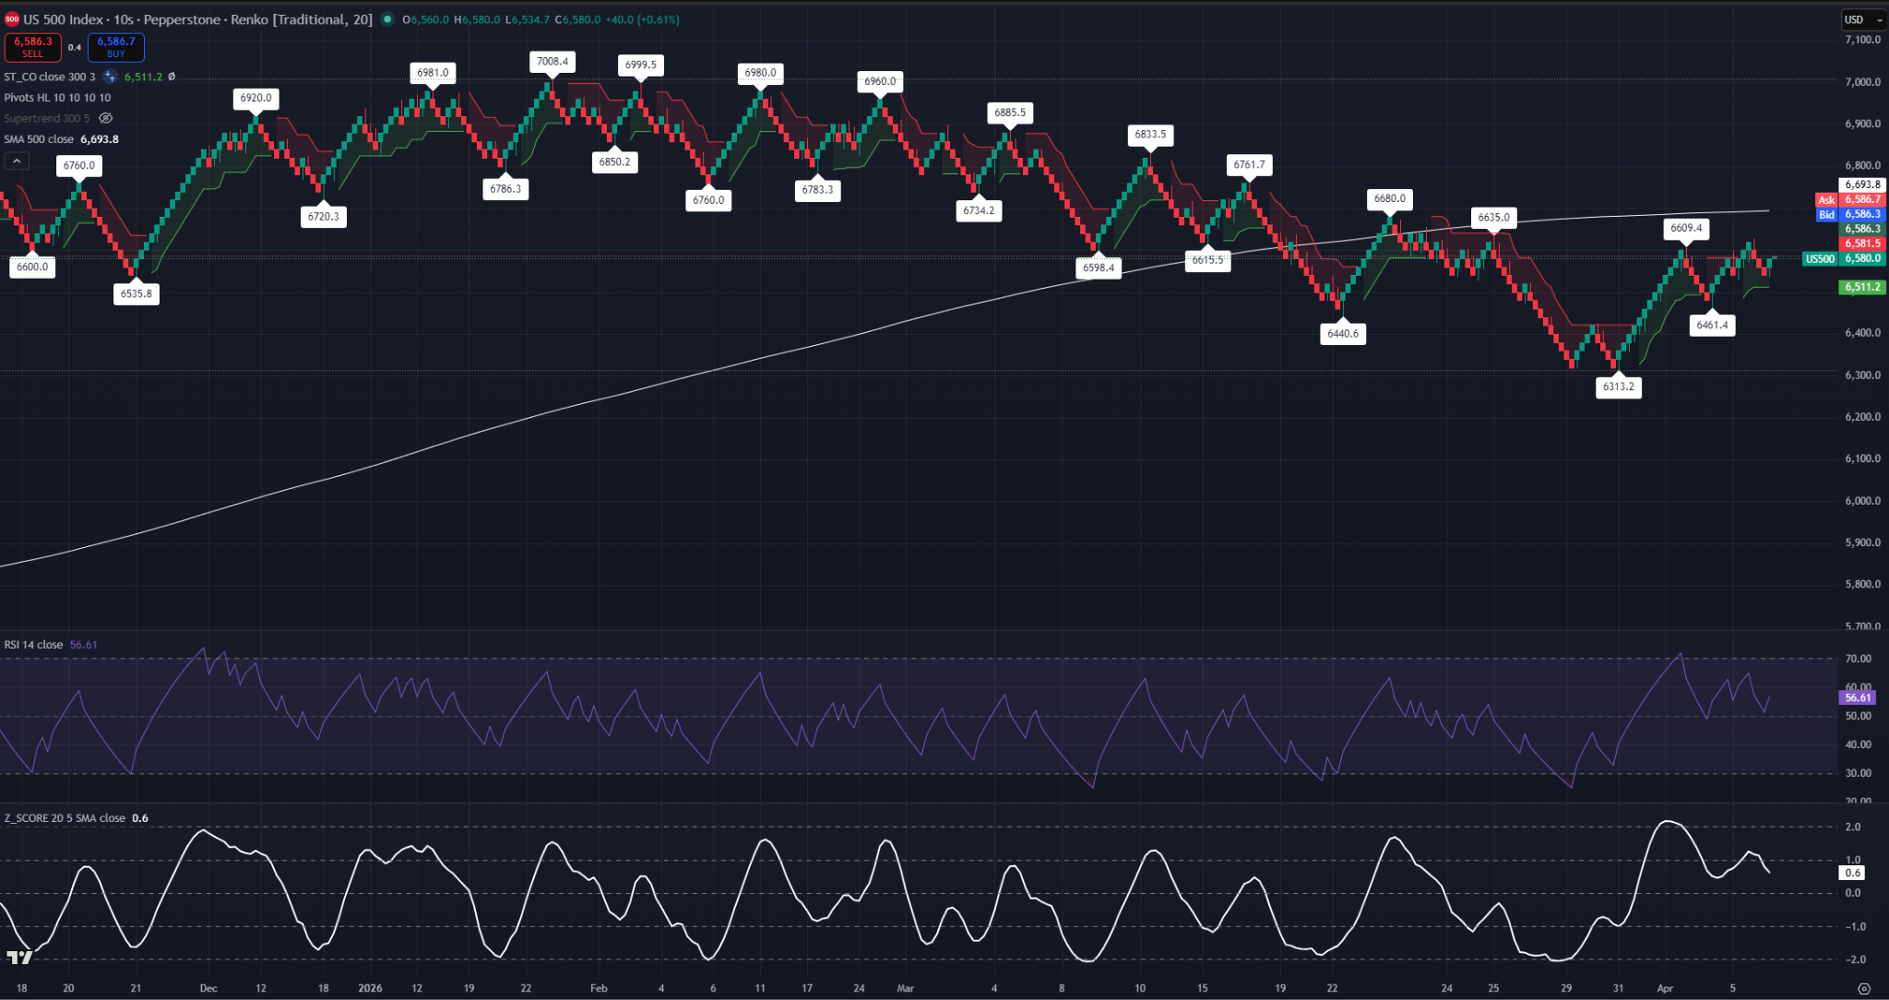The height and width of the screenshot is (1000, 1889).
Task: Click the 6980.0 pivot label
Action: 761,73
